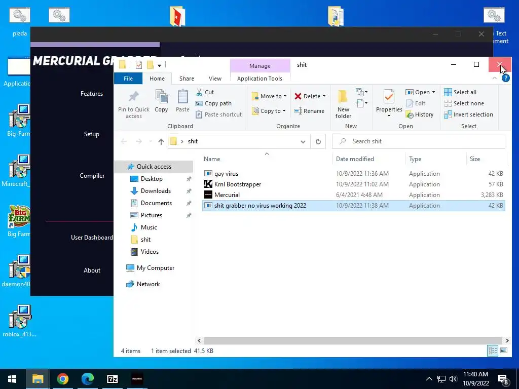Select roblox installer desktop icon

[20, 321]
